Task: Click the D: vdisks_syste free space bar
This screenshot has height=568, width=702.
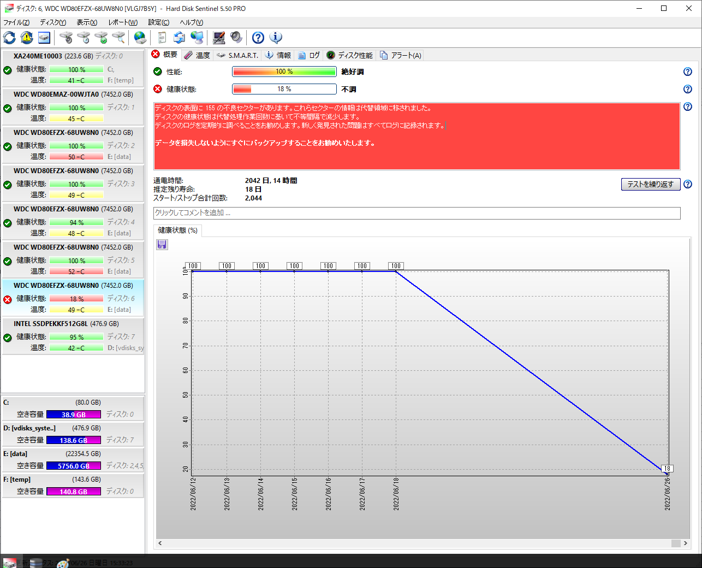Action: click(74, 440)
